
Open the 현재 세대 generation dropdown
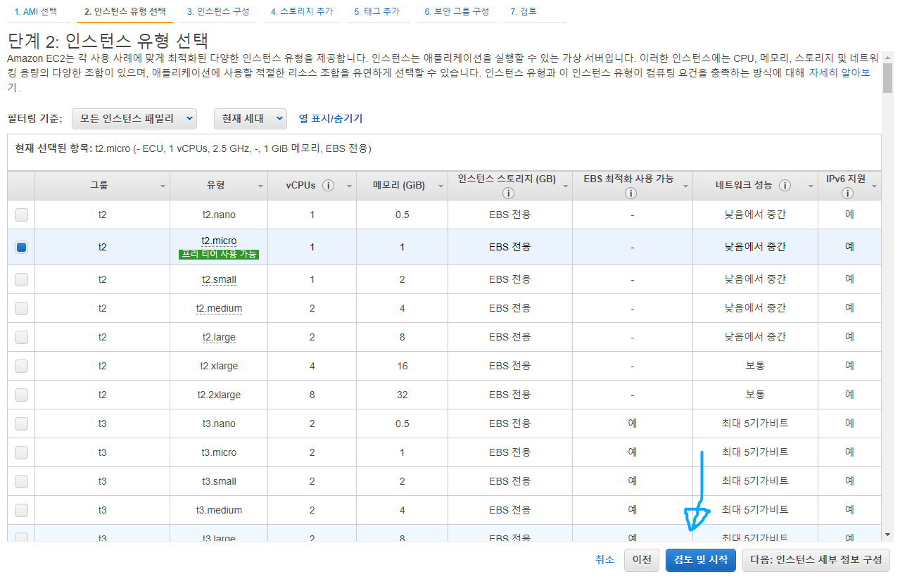tap(251, 119)
